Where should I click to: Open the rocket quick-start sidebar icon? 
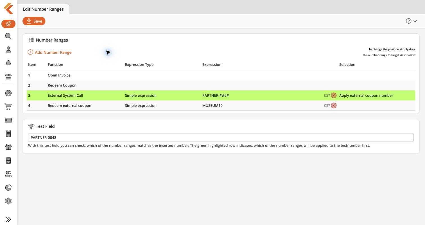coord(8,24)
